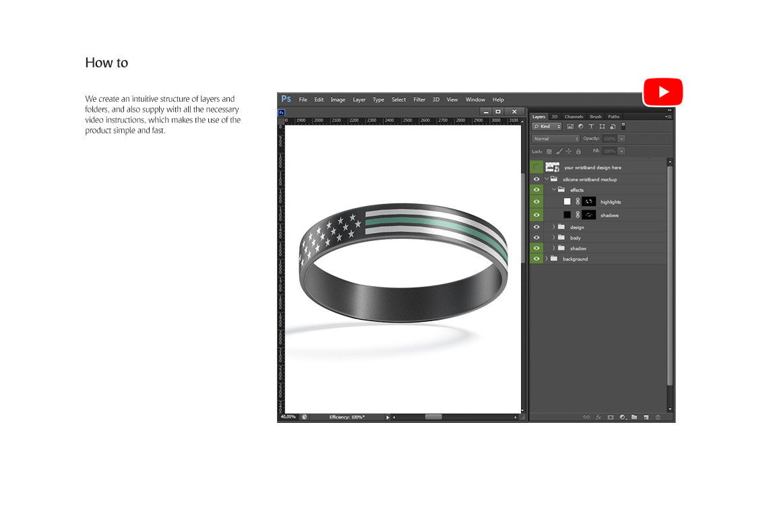Click the delete layer trash icon
This screenshot has width=767, height=511.
tap(658, 417)
